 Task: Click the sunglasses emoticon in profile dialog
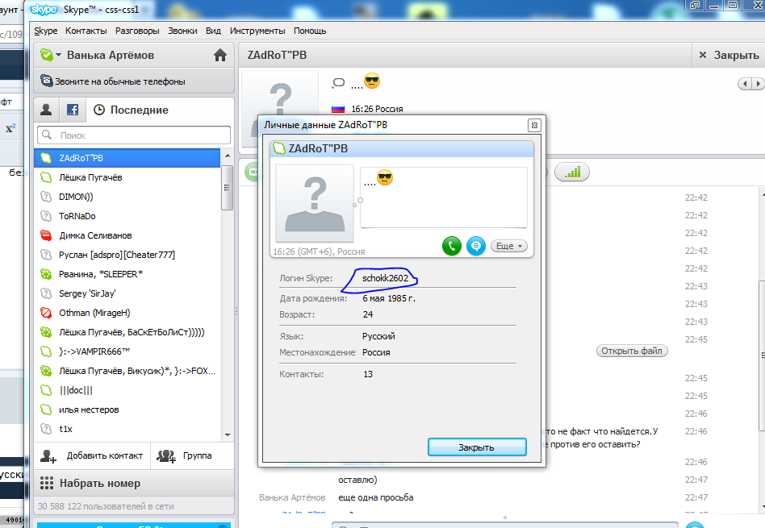tap(385, 177)
